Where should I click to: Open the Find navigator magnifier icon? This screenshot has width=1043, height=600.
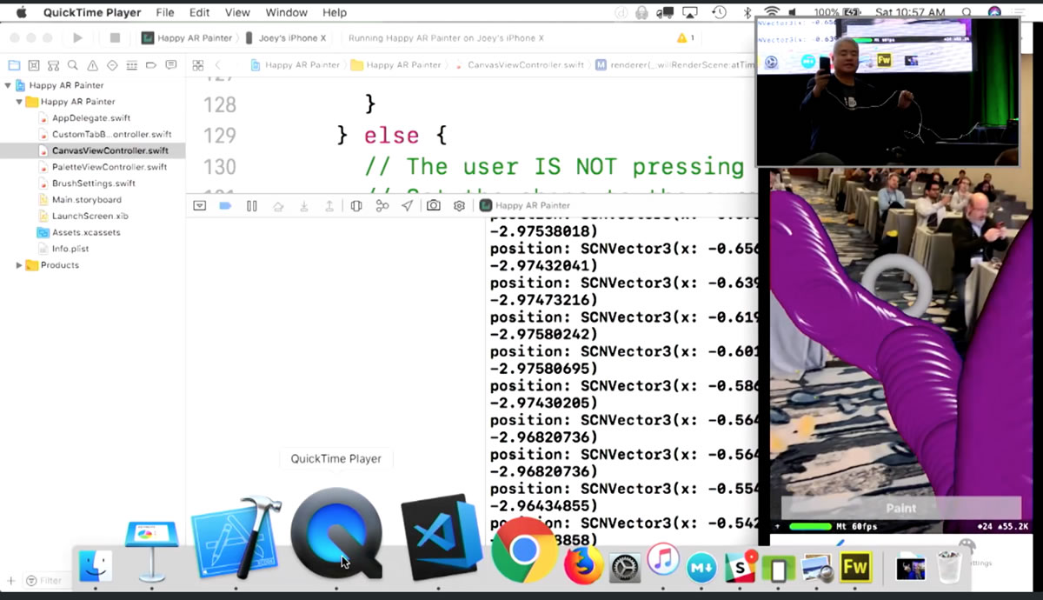coord(73,65)
